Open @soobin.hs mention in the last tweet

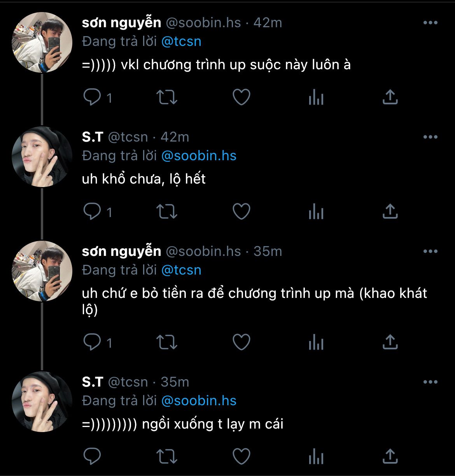click(199, 401)
